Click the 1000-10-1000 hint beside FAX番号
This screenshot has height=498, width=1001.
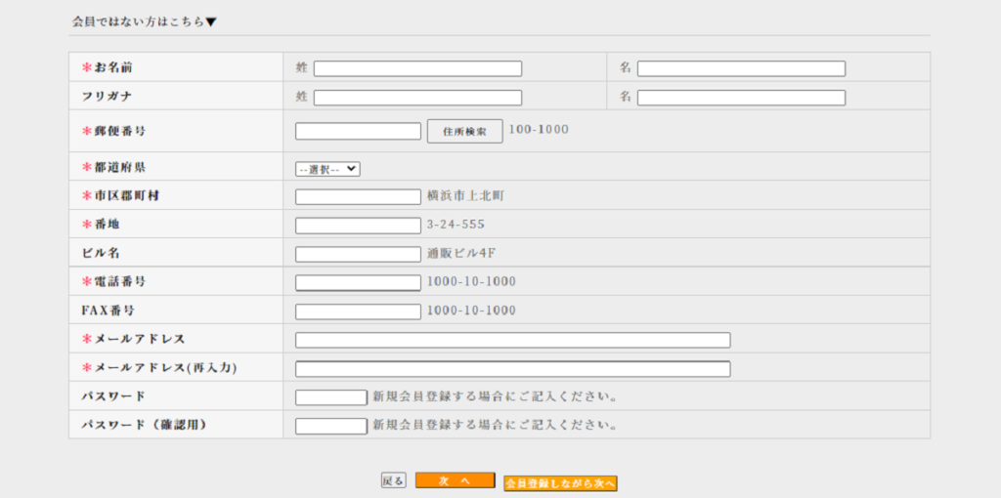pyautogui.click(x=472, y=311)
